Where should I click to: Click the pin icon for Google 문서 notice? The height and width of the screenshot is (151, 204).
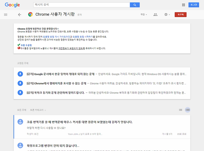tap(20, 74)
